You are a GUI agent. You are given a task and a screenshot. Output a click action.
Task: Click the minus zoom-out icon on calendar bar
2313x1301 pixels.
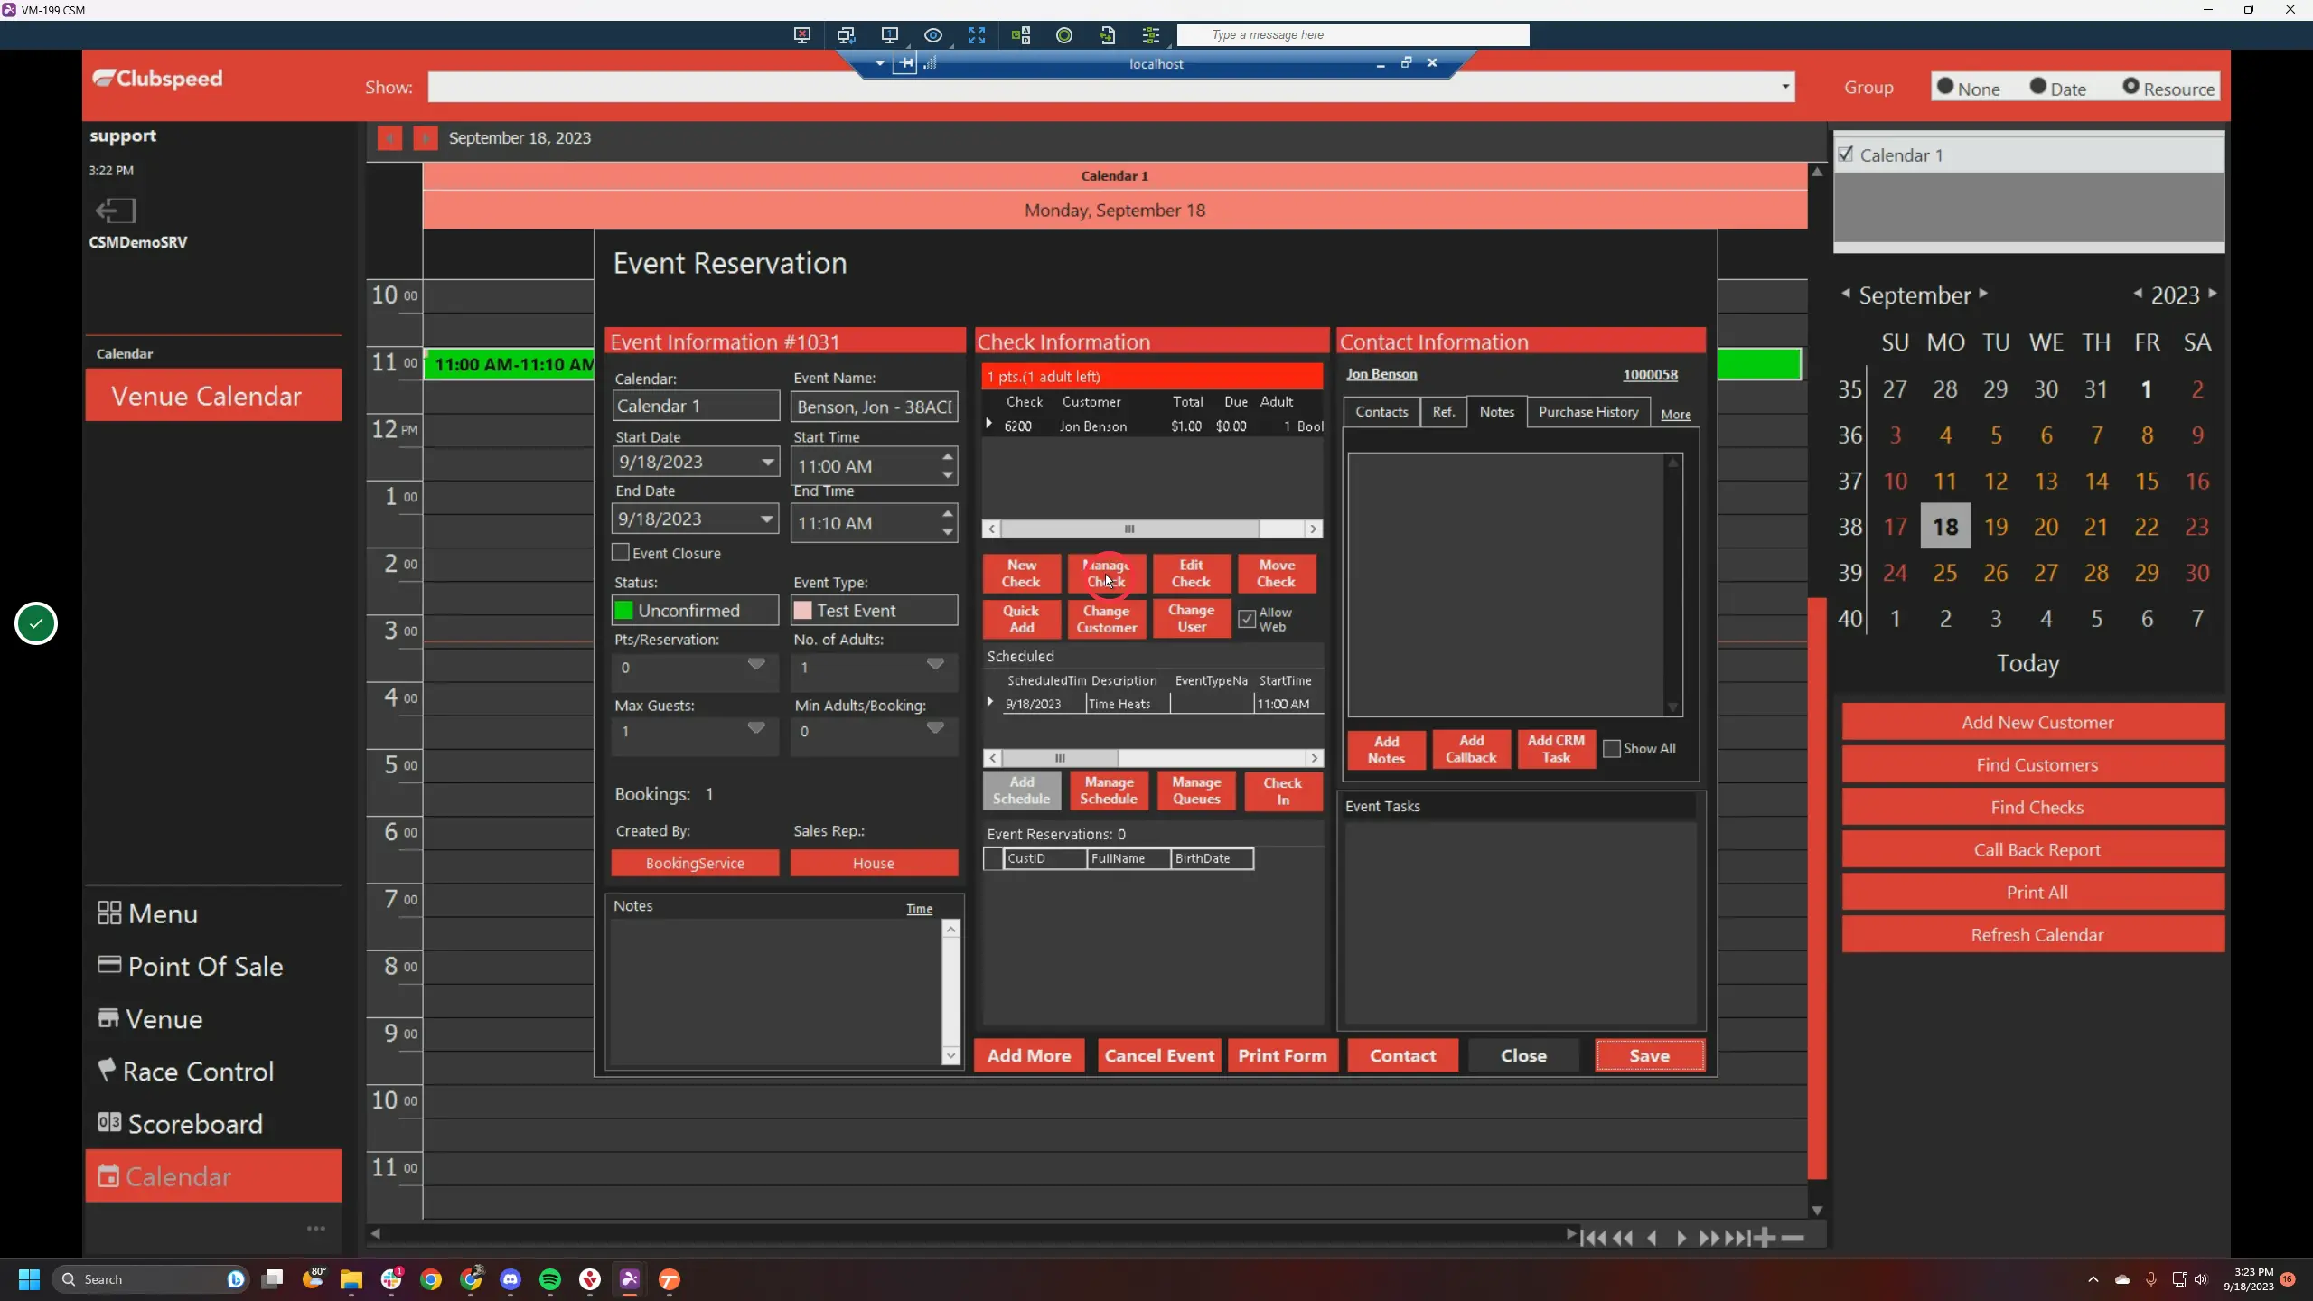coord(1793,1238)
